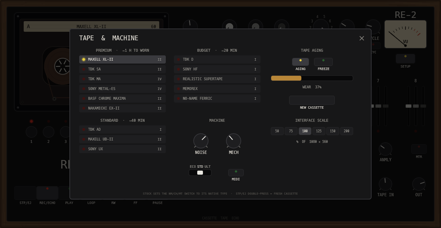Image resolution: width=441 pixels, height=228 pixels.
Task: Click the tape wear progress bar
Action: tap(312, 78)
